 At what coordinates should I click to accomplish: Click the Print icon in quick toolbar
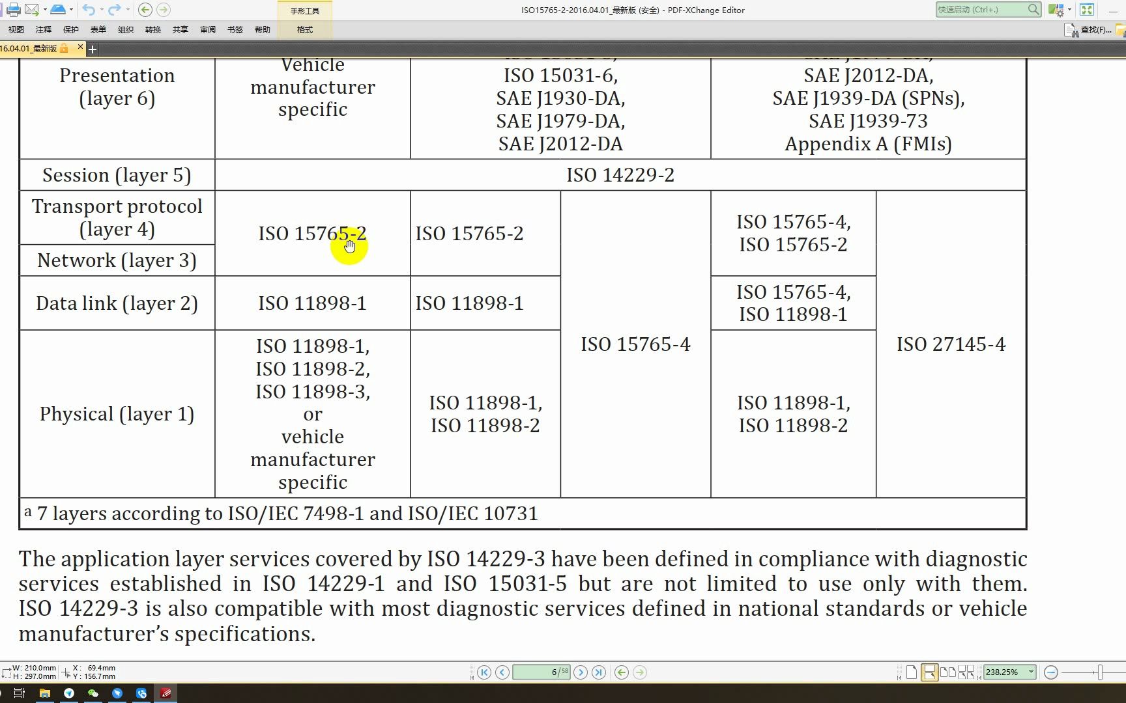[x=12, y=10]
